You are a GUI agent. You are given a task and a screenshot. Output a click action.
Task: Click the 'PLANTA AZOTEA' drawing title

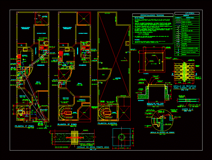pos(107,123)
